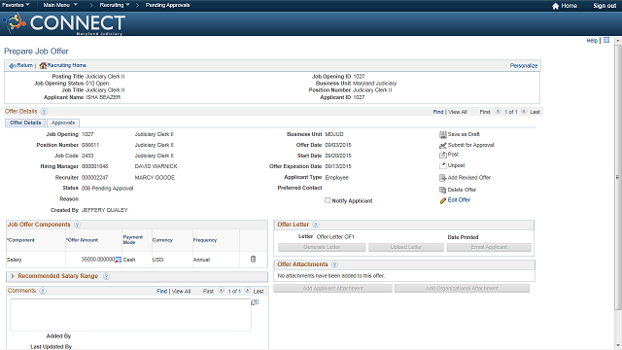Click the Delete Offer icon
This screenshot has height=350, width=622.
(x=443, y=191)
